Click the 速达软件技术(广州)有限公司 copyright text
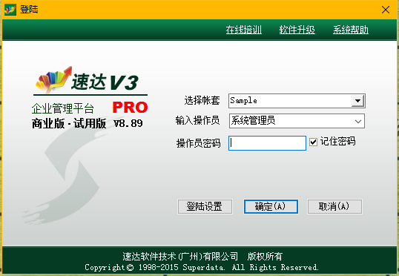 [x=180, y=257]
